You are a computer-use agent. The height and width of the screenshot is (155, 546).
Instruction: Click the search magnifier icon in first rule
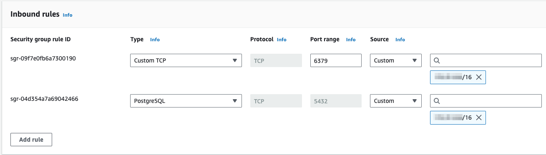[437, 60]
